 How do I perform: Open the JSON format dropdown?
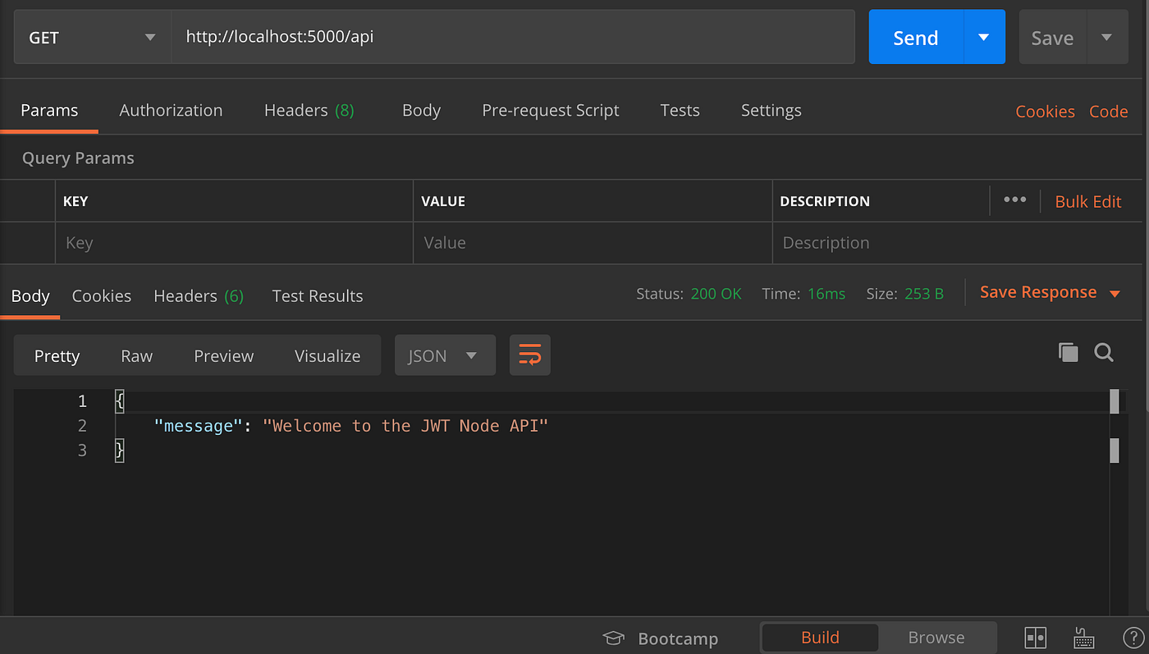pyautogui.click(x=444, y=355)
